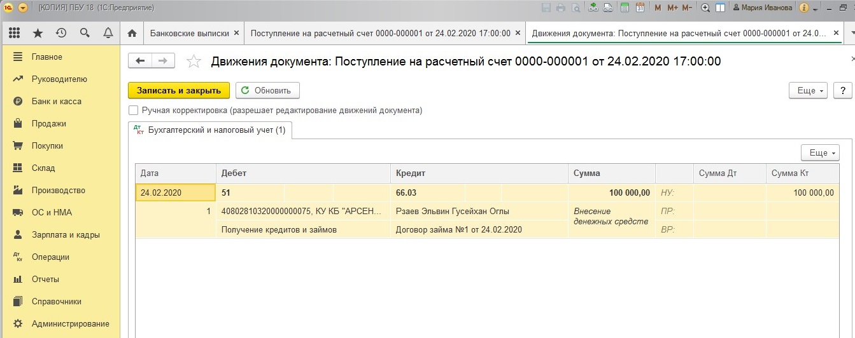This screenshot has height=338, width=855.
Task: Click the Get link icon
Action: 593,8
